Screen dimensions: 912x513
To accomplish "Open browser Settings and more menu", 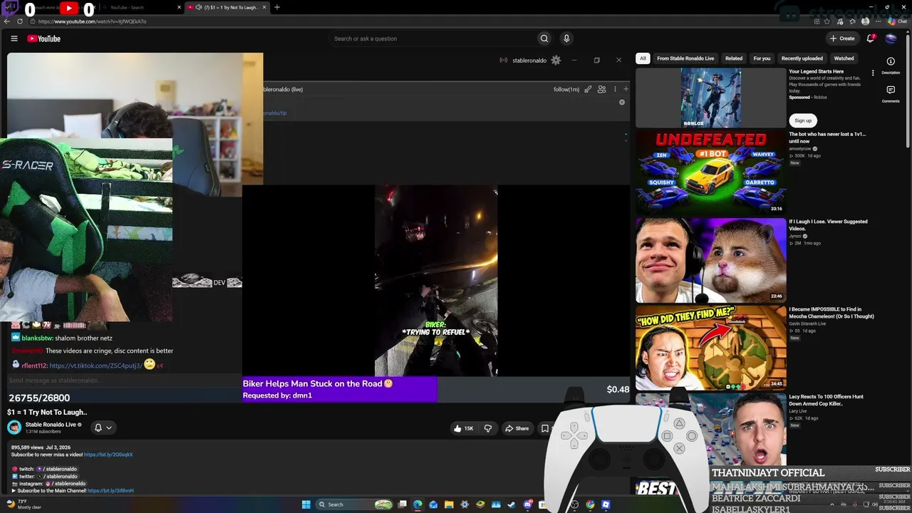I will (877, 21).
